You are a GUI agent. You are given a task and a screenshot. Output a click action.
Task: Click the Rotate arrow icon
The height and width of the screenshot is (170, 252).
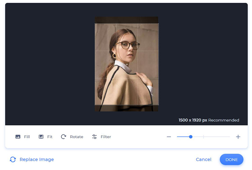64,137
